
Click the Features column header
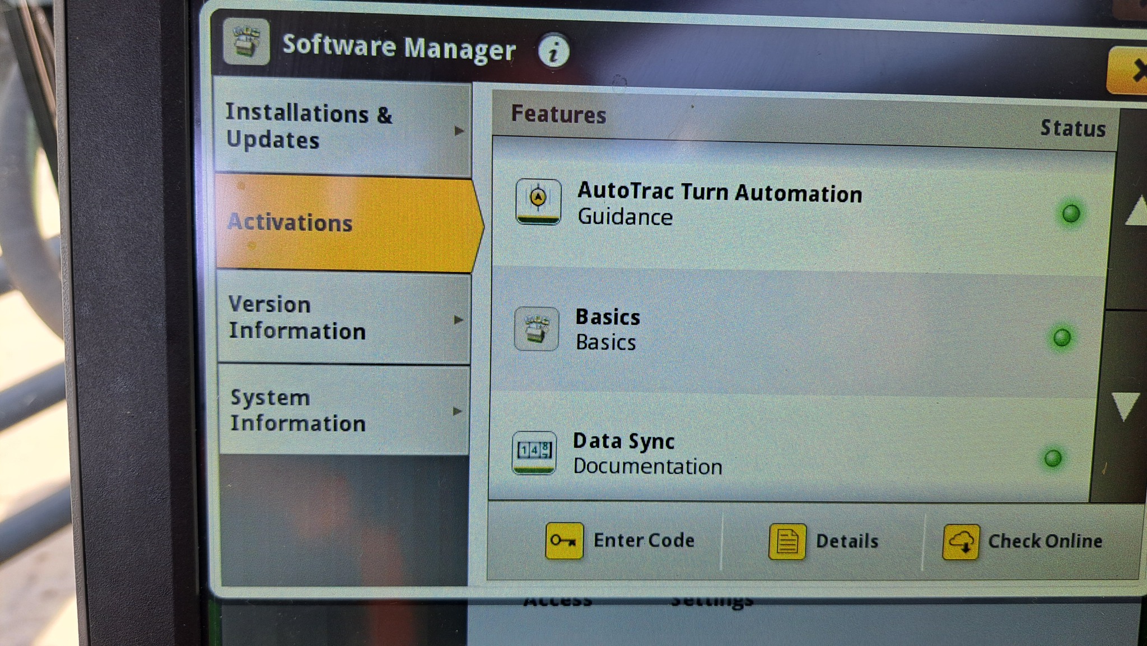(558, 114)
